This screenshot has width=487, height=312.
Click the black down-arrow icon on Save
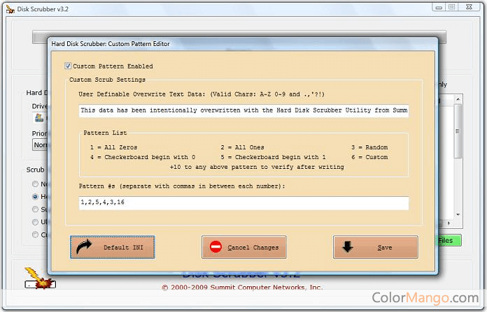point(348,247)
